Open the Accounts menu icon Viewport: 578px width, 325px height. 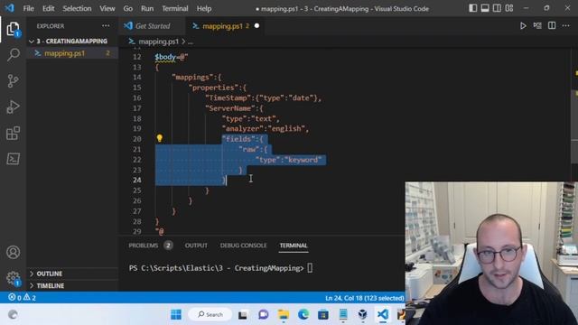click(13, 252)
